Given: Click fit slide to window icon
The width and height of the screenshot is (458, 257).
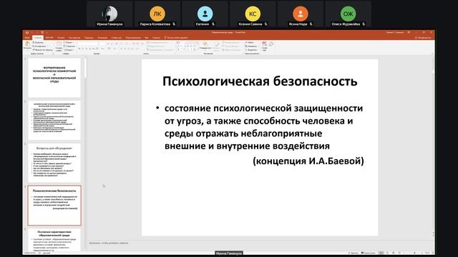Looking at the screenshot, I should (432, 253).
